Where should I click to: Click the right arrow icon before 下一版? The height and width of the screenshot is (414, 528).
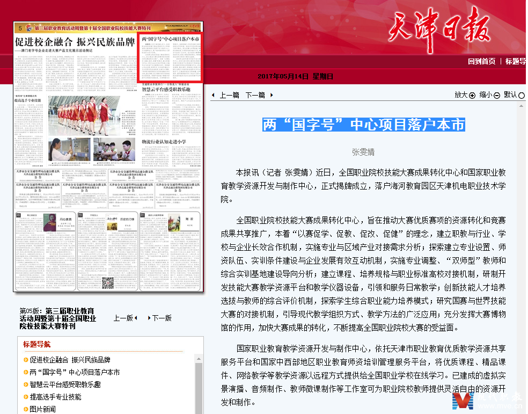[x=149, y=318]
